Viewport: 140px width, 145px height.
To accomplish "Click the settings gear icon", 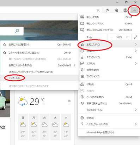I will 82,118.
